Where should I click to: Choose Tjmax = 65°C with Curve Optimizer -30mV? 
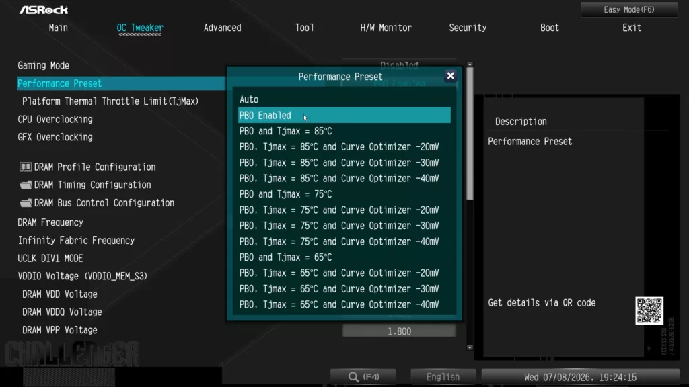(x=344, y=289)
